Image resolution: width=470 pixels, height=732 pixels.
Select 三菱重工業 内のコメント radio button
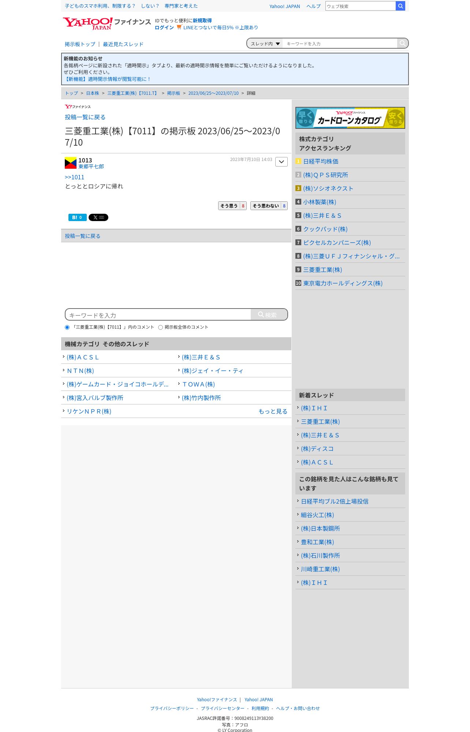(x=67, y=327)
